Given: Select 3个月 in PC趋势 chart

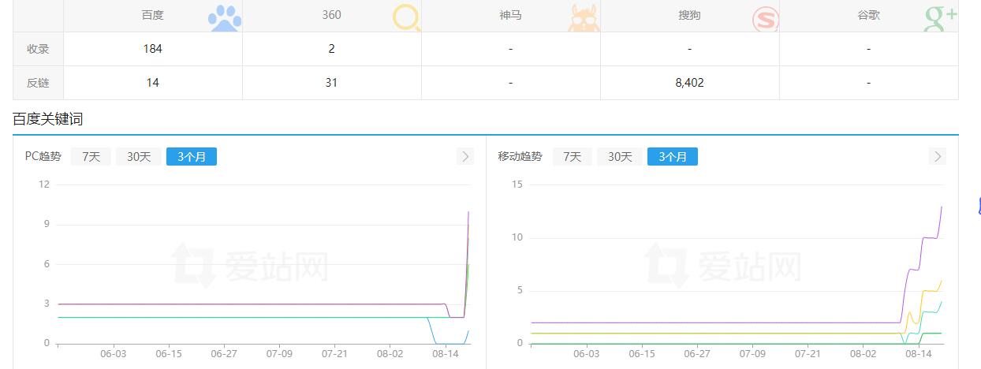Looking at the screenshot, I should pos(192,156).
